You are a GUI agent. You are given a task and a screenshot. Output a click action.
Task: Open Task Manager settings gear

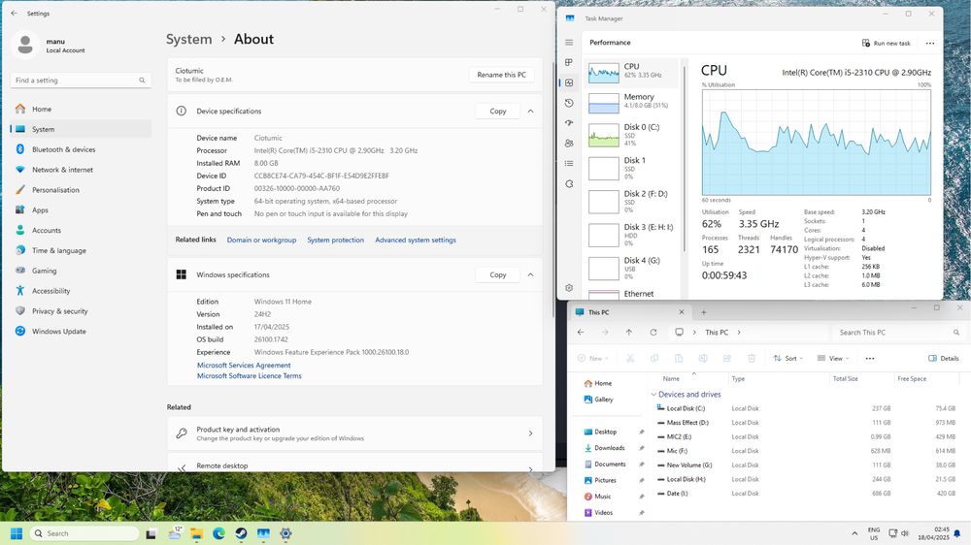coord(569,288)
